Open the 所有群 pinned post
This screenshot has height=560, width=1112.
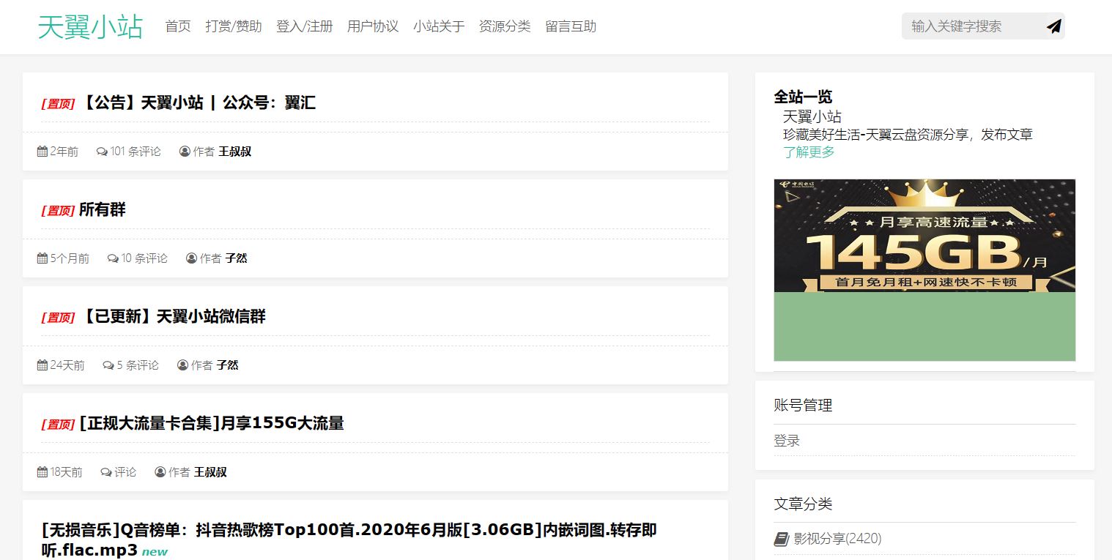(103, 209)
